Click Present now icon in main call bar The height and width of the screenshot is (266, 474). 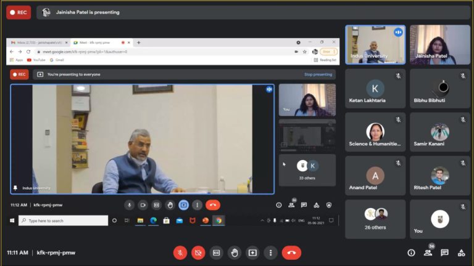point(252,252)
